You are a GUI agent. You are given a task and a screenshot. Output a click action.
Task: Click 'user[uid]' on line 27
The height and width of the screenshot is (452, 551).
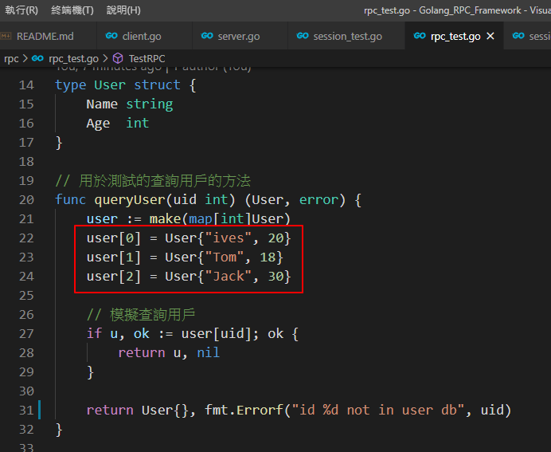point(216,333)
